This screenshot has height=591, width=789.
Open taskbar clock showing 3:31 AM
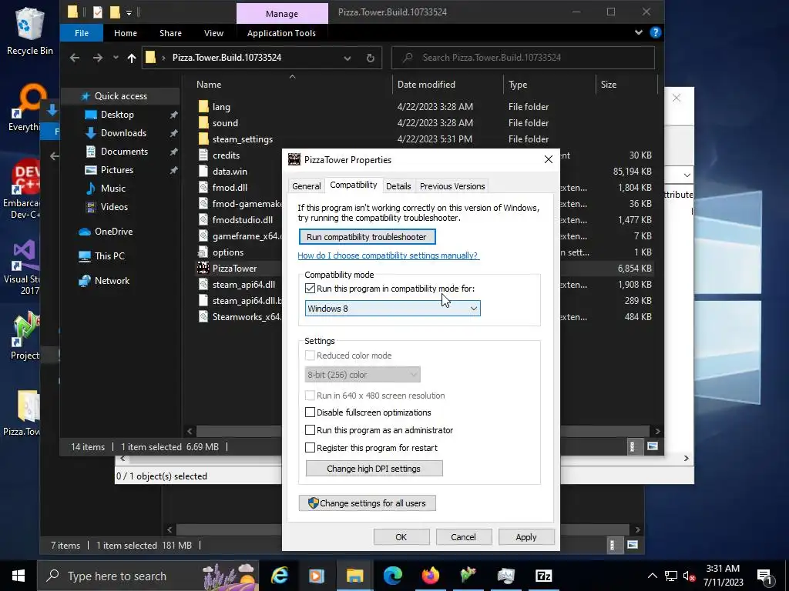coord(723,576)
